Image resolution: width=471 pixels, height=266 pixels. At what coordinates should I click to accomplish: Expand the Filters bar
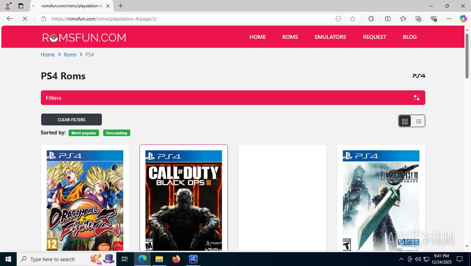233,98
